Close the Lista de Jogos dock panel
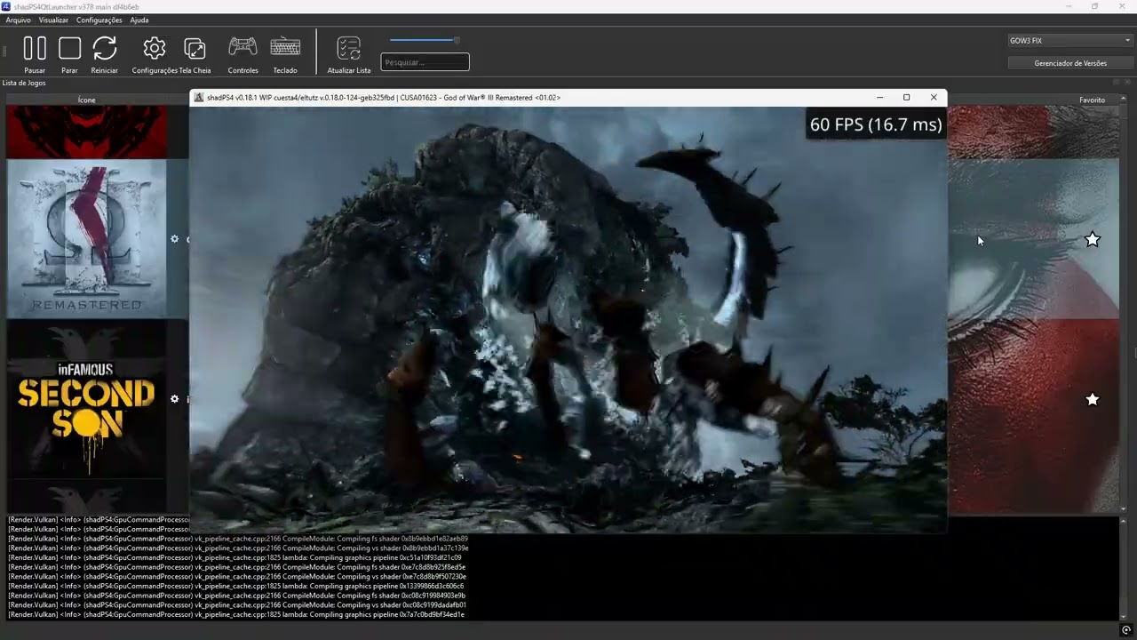 1126,83
